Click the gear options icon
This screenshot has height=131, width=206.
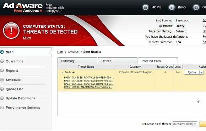pos(196,7)
